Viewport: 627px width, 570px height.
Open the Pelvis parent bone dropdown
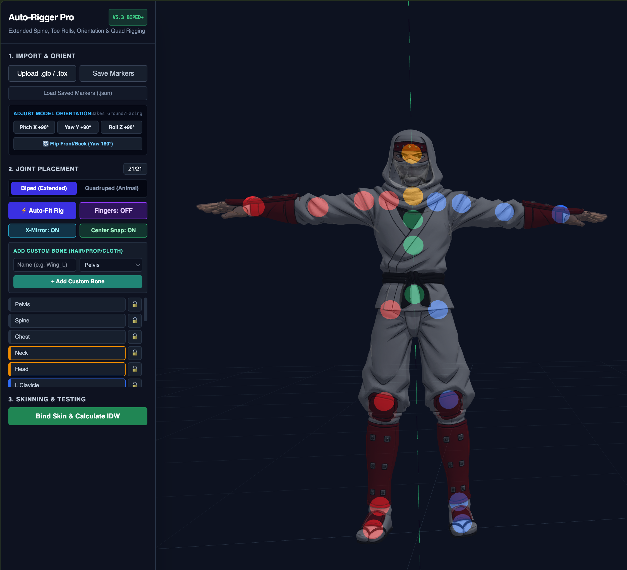(x=111, y=265)
